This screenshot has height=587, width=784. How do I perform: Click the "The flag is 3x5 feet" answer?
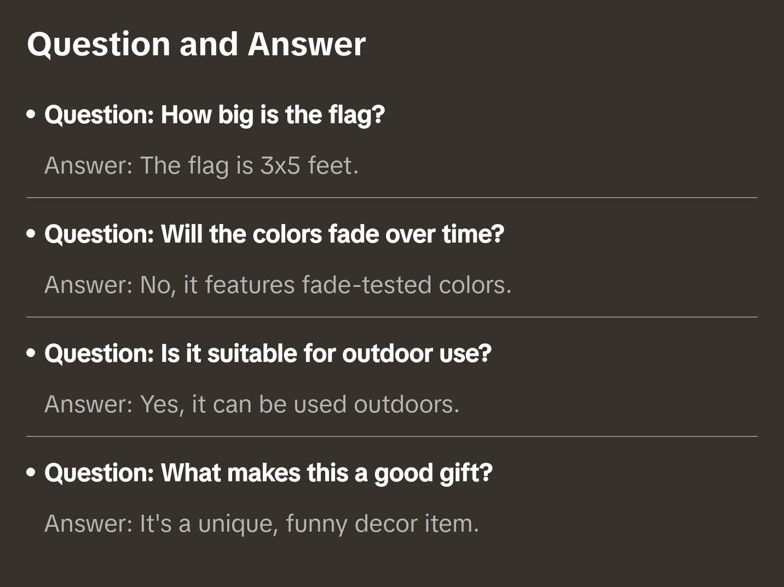tap(201, 165)
